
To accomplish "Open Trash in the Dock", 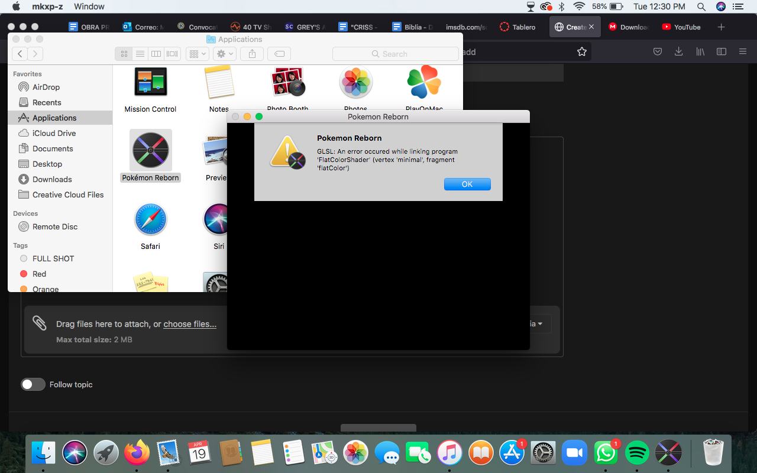I will [713, 453].
